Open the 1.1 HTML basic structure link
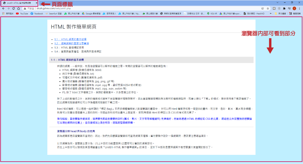Image resolution: width=303 pixels, height=164 pixels. (70, 39)
